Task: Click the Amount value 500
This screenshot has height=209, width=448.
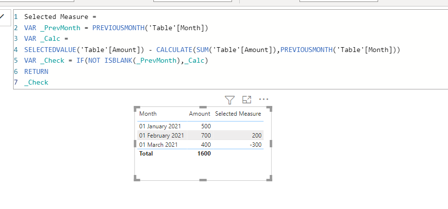Action: [x=206, y=126]
